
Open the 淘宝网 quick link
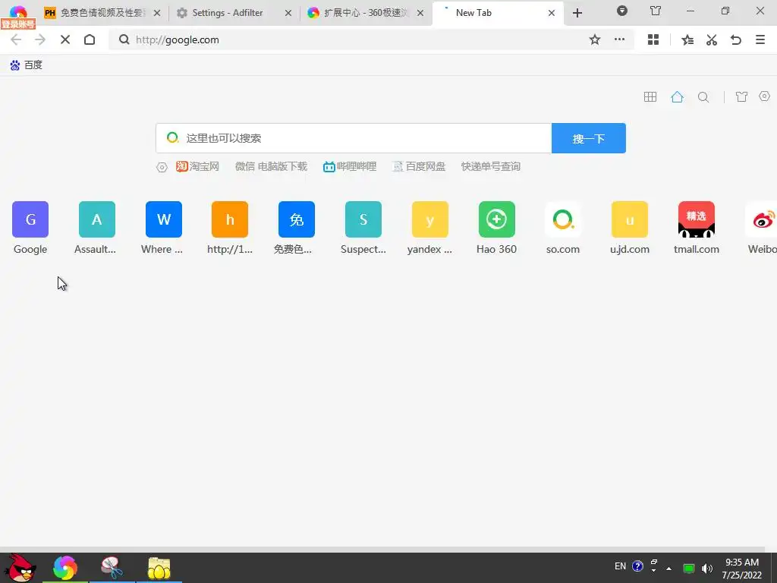(197, 166)
